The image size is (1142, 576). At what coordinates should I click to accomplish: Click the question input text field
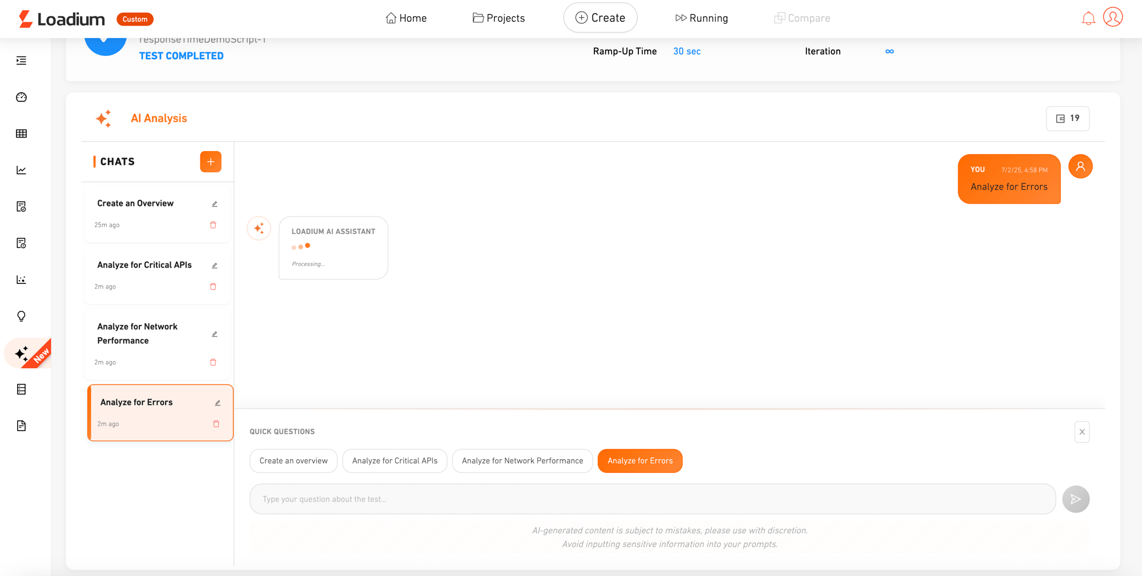tap(652, 499)
